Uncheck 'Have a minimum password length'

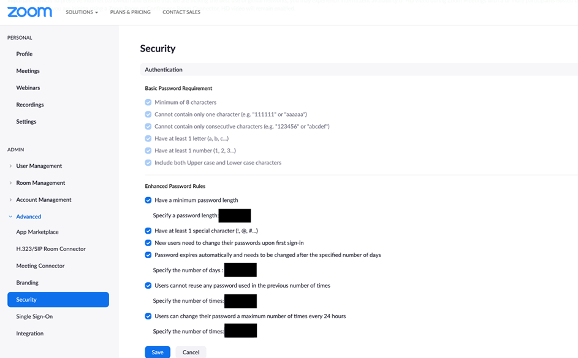(148, 200)
